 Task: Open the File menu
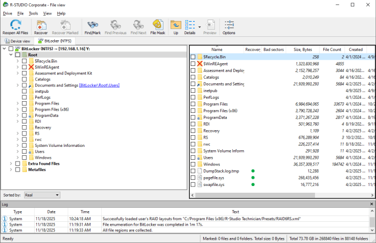[x=20, y=13]
